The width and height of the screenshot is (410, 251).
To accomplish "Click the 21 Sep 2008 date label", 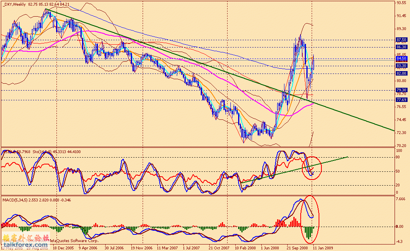I will pos(297,248).
